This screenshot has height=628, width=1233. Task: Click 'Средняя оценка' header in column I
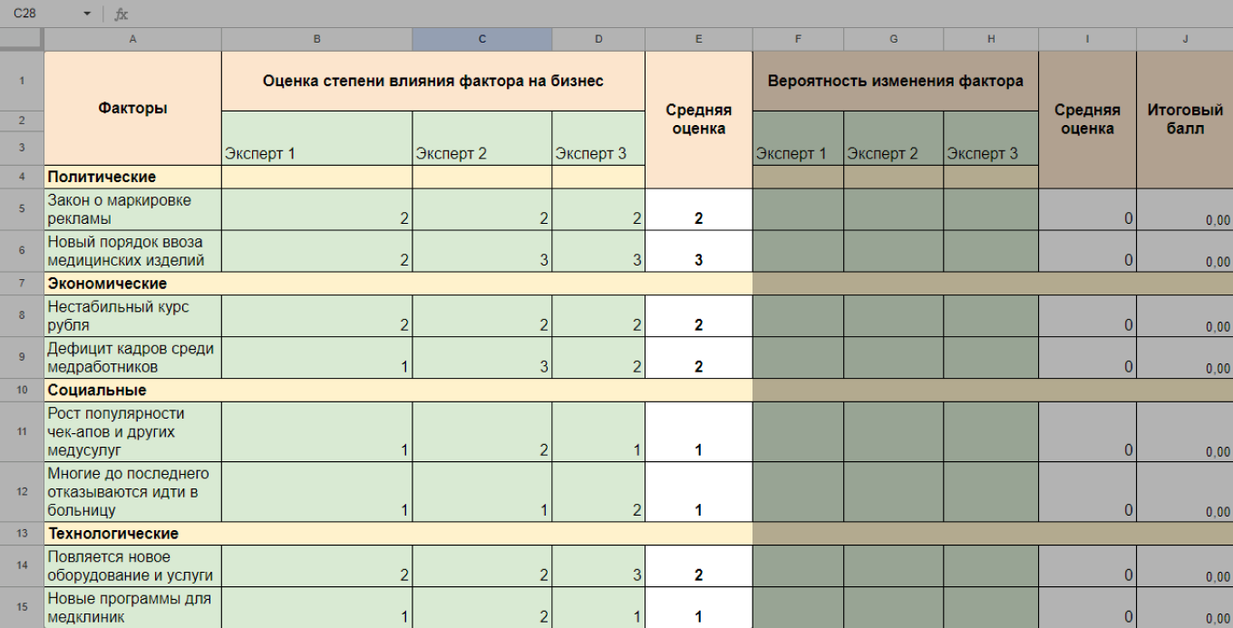[1087, 120]
